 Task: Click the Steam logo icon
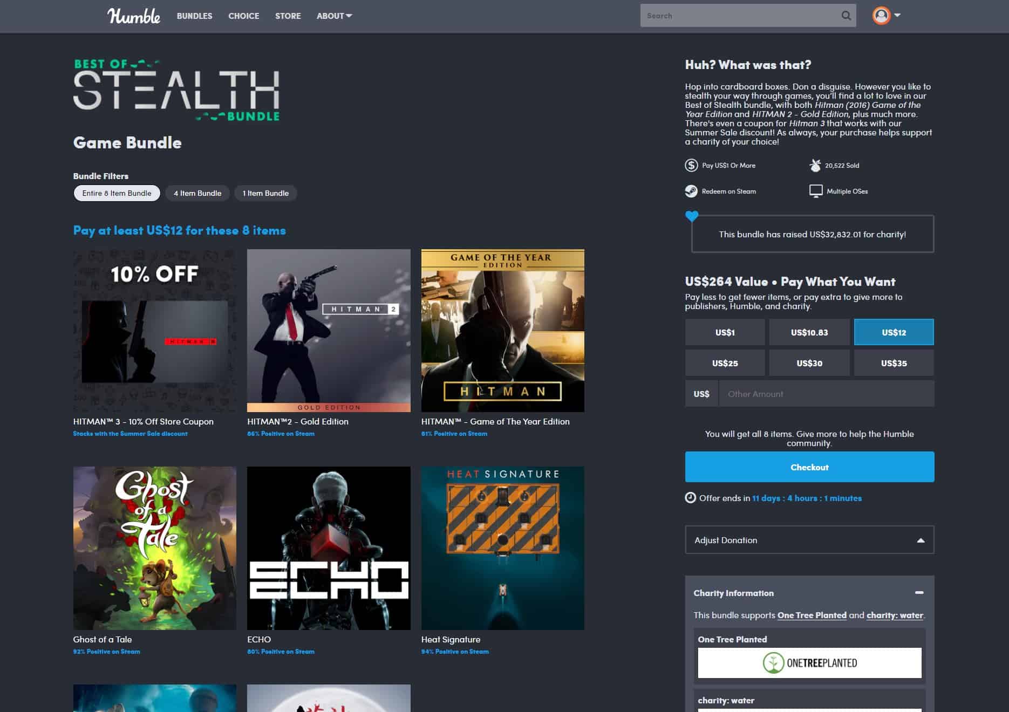point(691,191)
